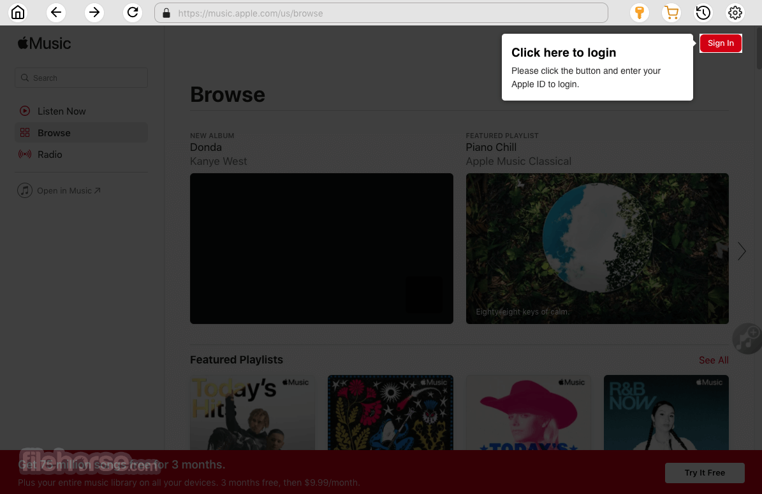This screenshot has width=762, height=494.
Task: Reload the page with the refresh icon
Action: pyautogui.click(x=133, y=13)
